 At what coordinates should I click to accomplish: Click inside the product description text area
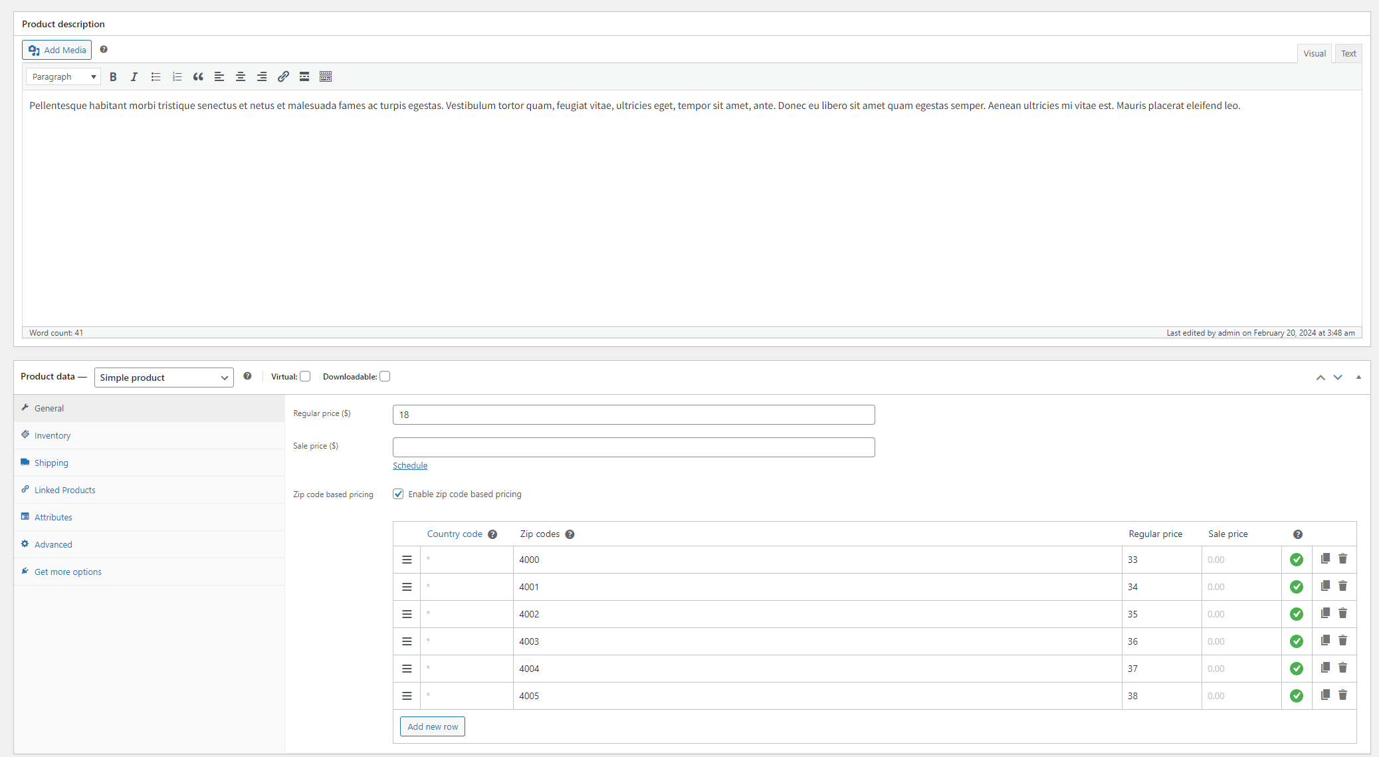pyautogui.click(x=692, y=208)
